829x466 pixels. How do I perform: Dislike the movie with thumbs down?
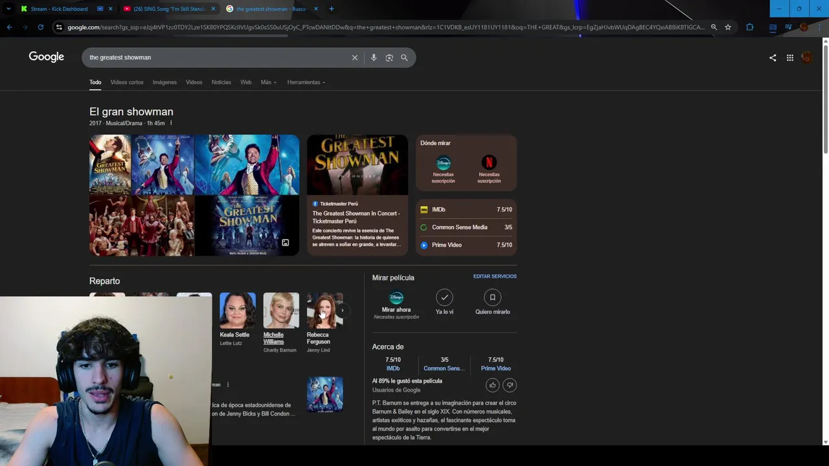pyautogui.click(x=510, y=385)
